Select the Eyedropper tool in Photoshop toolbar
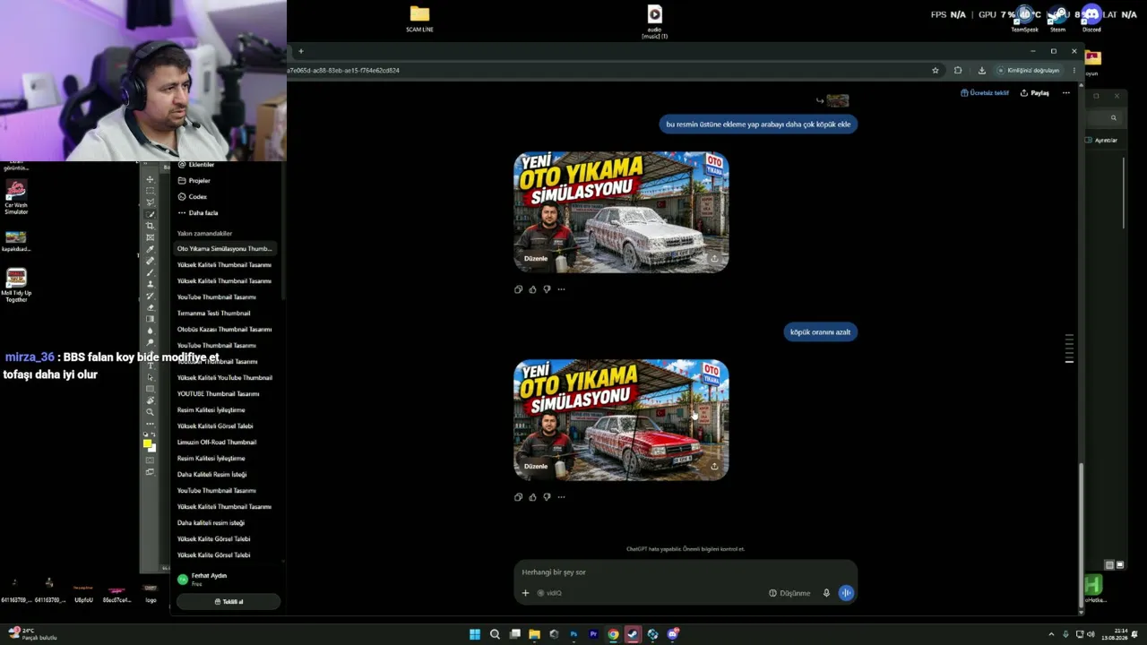1147x645 pixels. click(x=150, y=249)
